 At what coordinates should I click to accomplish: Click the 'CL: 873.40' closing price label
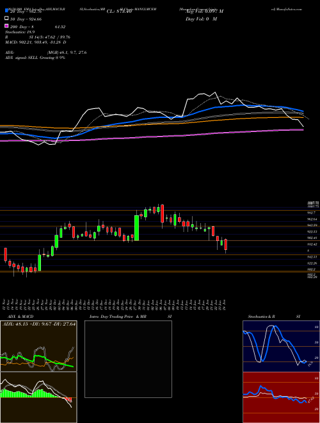click(119, 12)
